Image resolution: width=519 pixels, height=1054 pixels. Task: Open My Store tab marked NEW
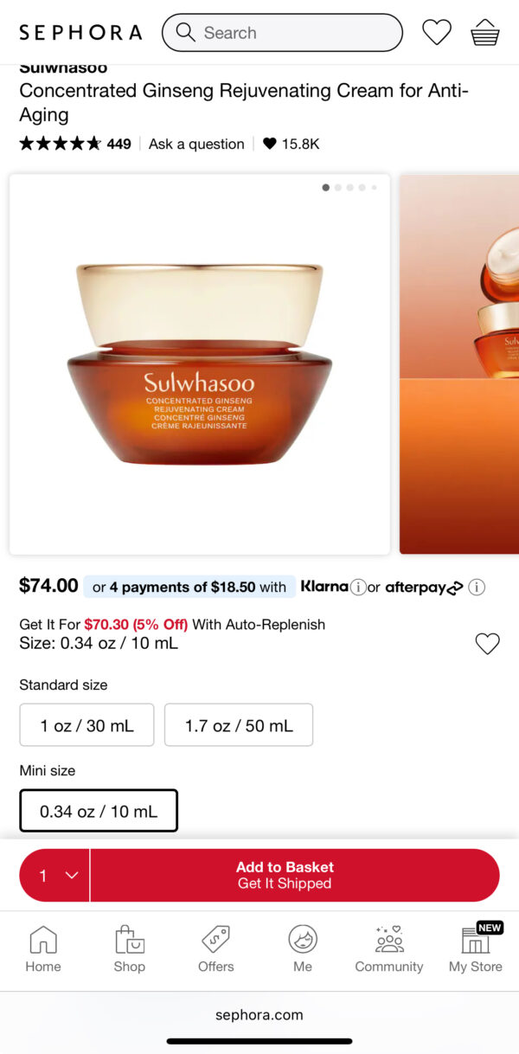[x=476, y=949]
